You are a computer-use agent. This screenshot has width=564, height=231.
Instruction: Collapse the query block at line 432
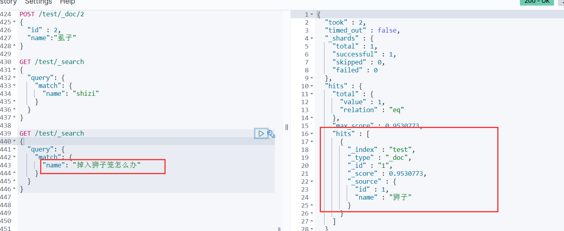pos(15,78)
